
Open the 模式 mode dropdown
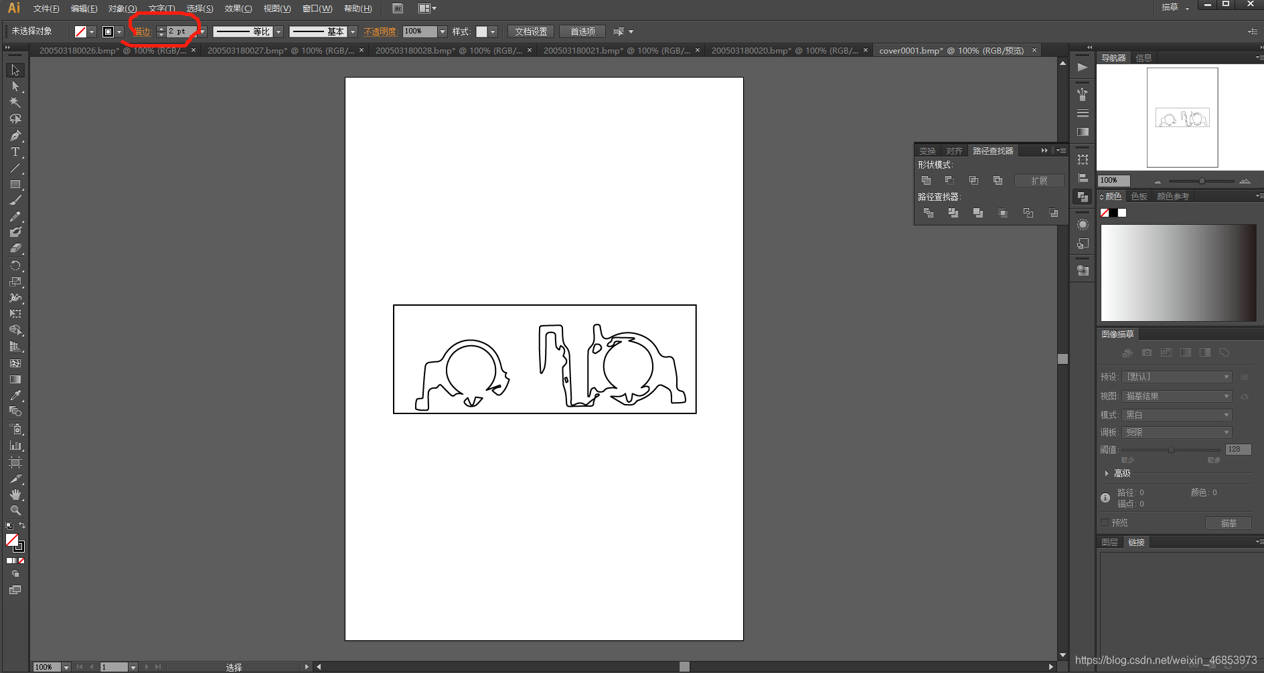point(1177,415)
